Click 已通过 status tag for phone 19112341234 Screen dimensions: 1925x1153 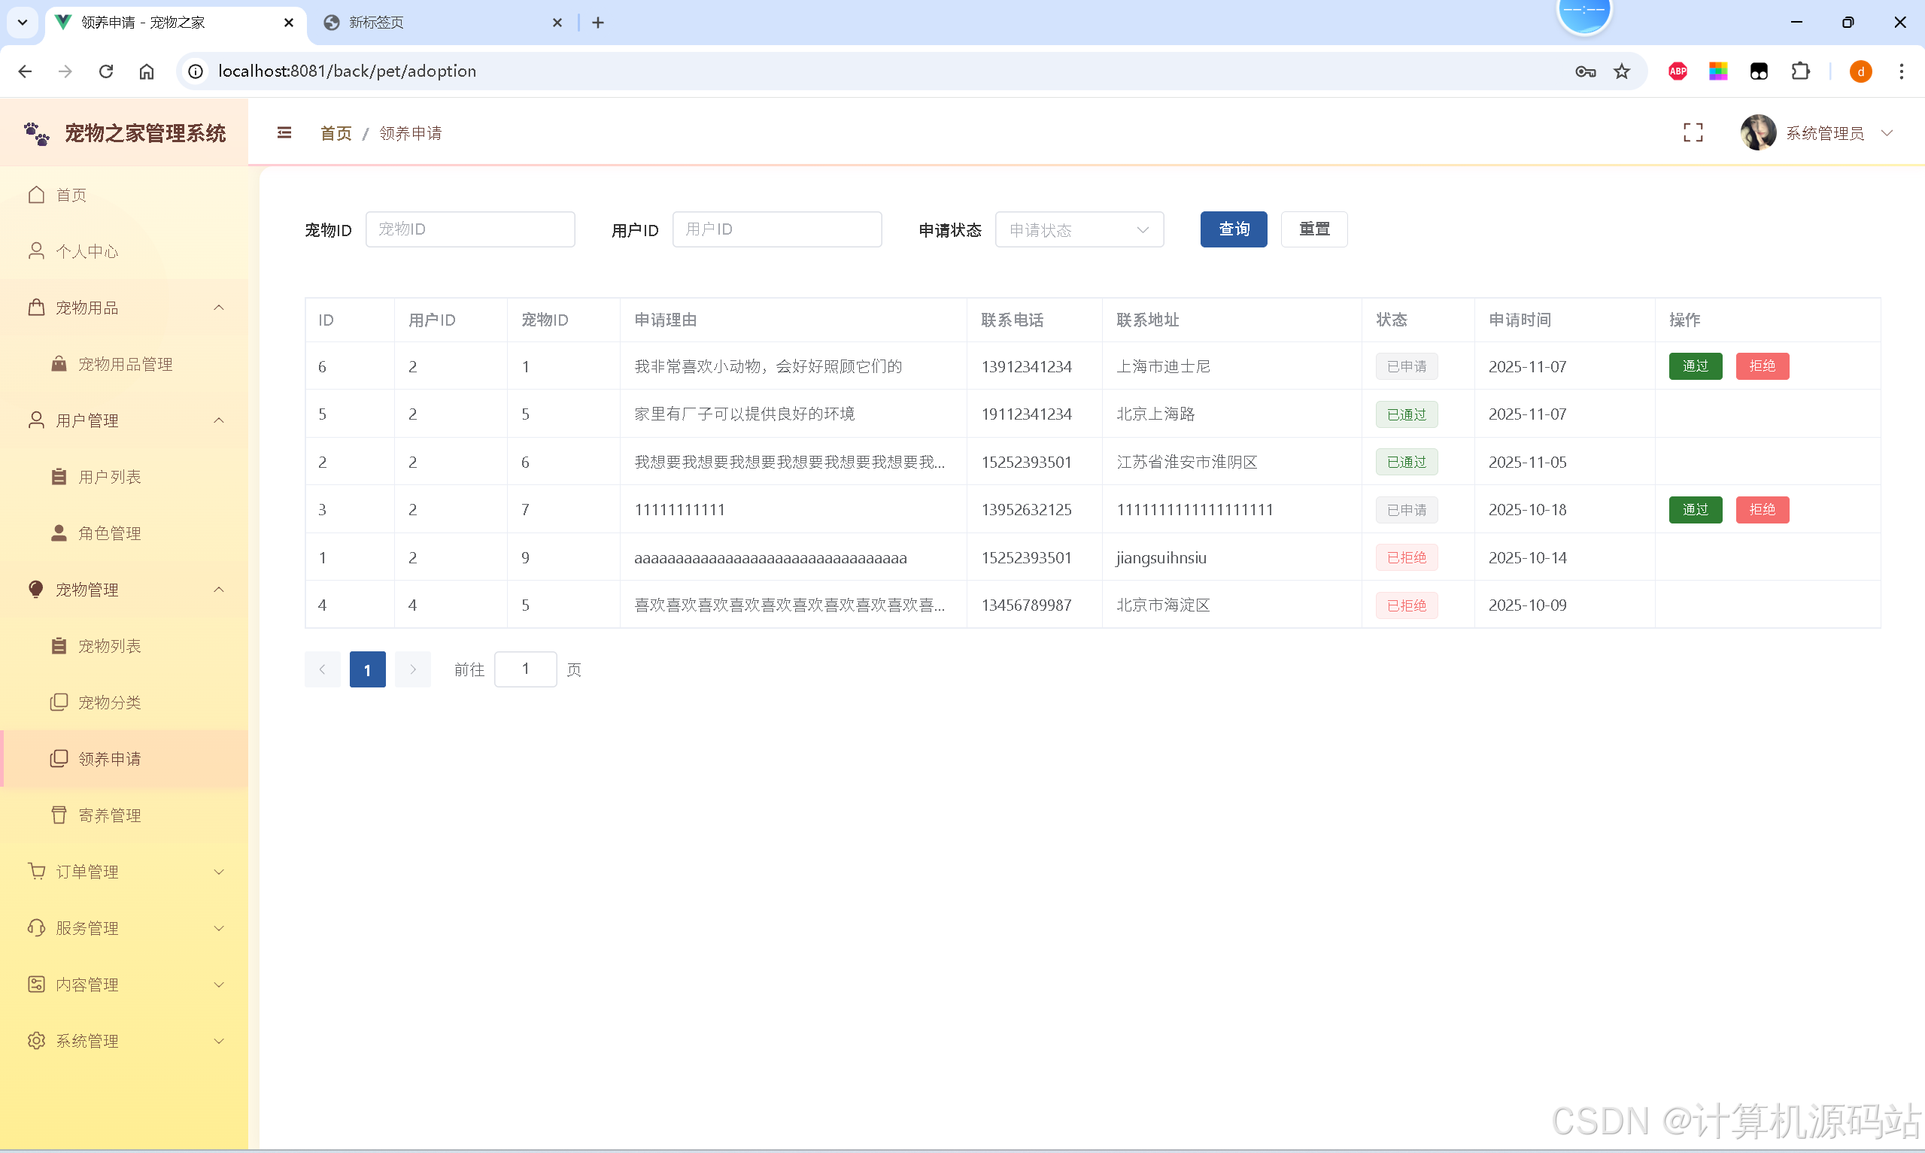(1406, 414)
